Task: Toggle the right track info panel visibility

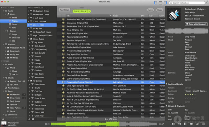Action: point(165,3)
